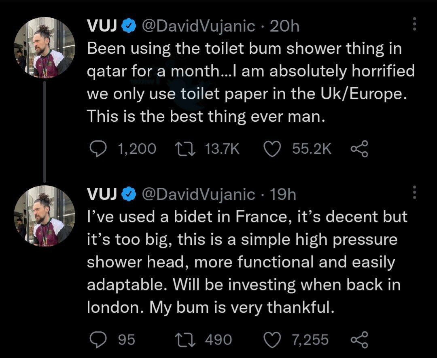Click the VUJ display name on second tweet
This screenshot has width=437, height=358.
(102, 195)
